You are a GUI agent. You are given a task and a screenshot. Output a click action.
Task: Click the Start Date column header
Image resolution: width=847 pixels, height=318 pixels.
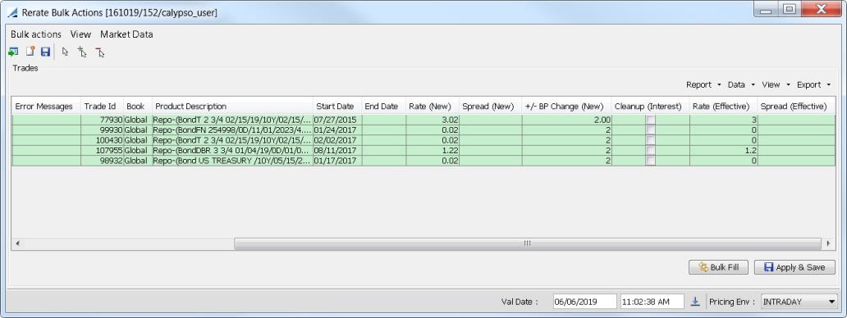pyautogui.click(x=337, y=107)
